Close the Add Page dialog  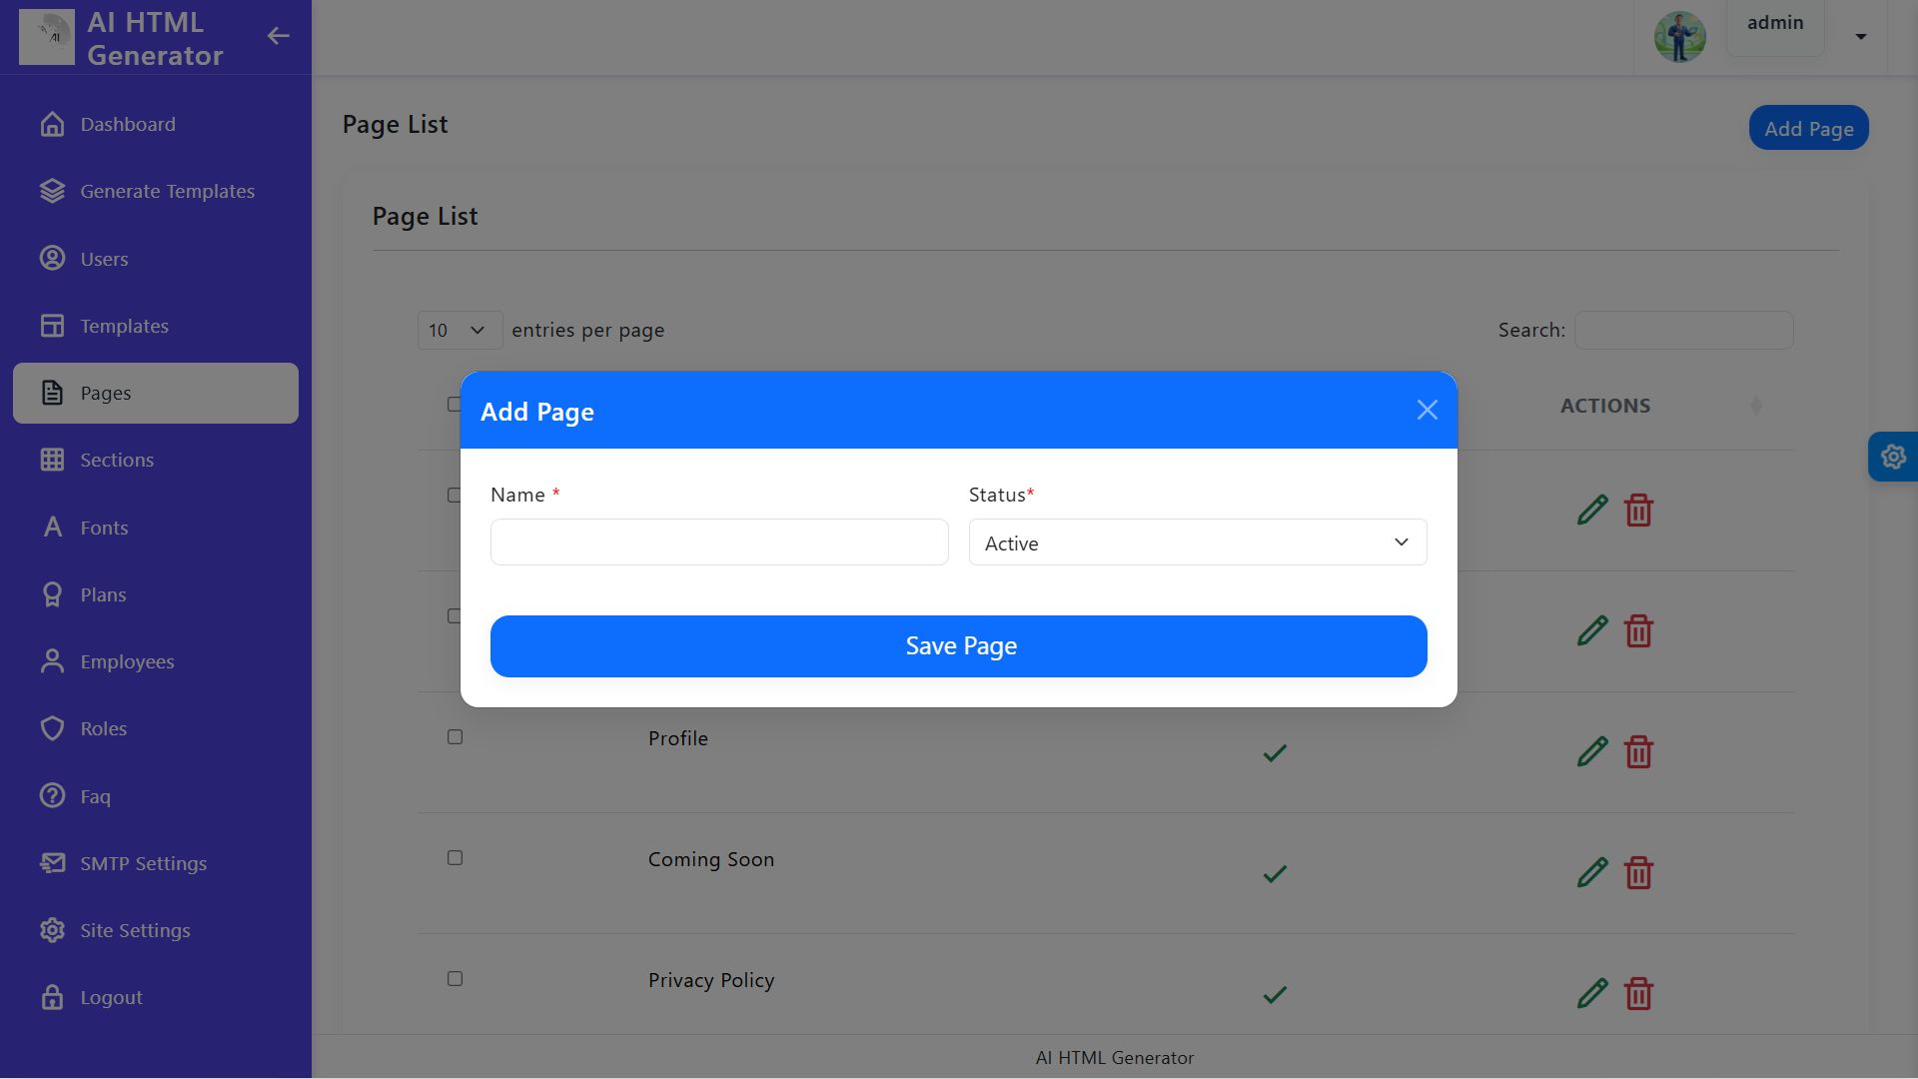click(x=1427, y=410)
